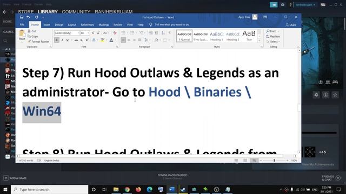Screen dimensions: 346x194
Task: Apply the No Spacing style
Action: [201, 36]
